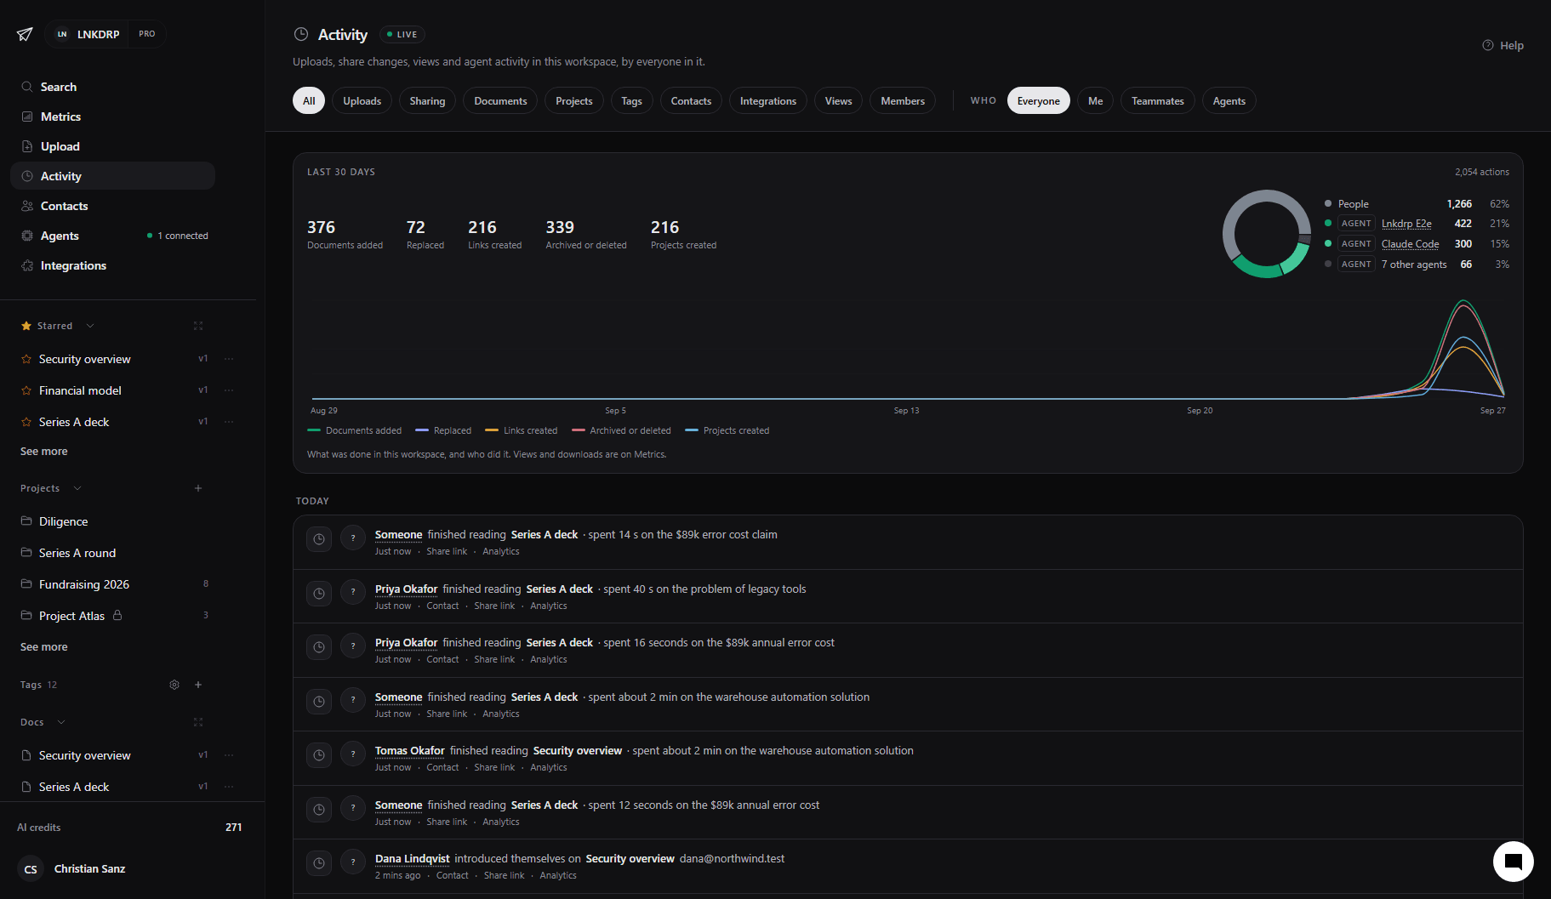Filter activity by Integrations
1551x899 pixels.
coord(768,100)
